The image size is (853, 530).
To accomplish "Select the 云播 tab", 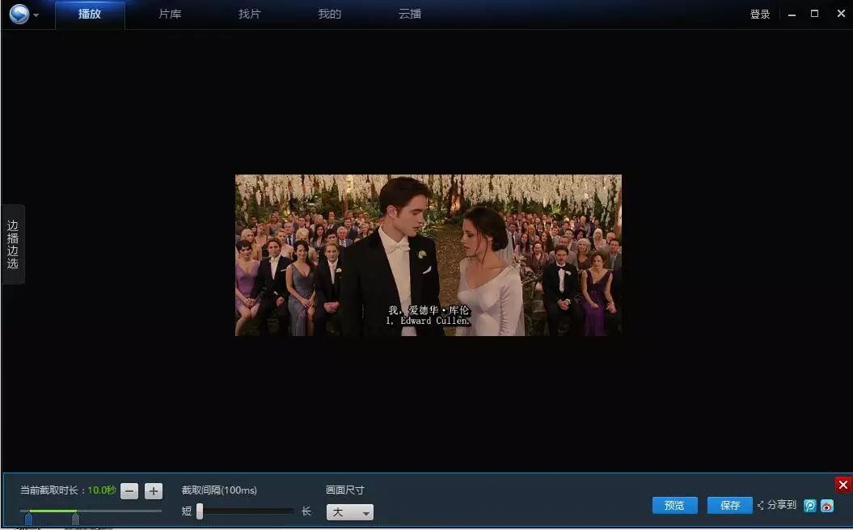I will [x=410, y=14].
